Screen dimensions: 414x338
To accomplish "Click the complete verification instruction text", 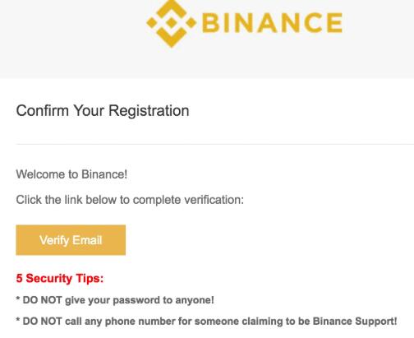I will pyautogui.click(x=130, y=200).
